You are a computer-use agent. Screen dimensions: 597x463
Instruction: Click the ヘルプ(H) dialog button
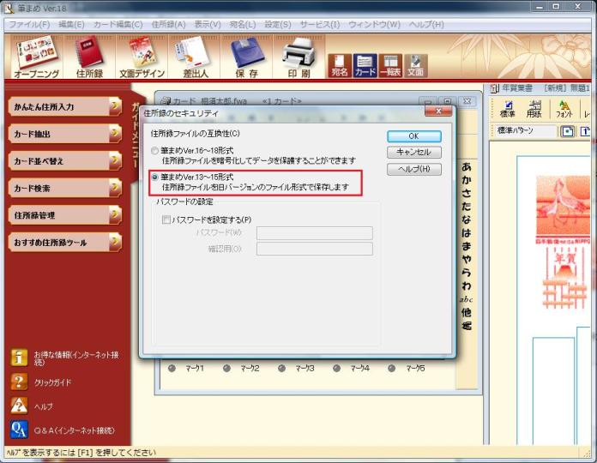pyautogui.click(x=414, y=169)
